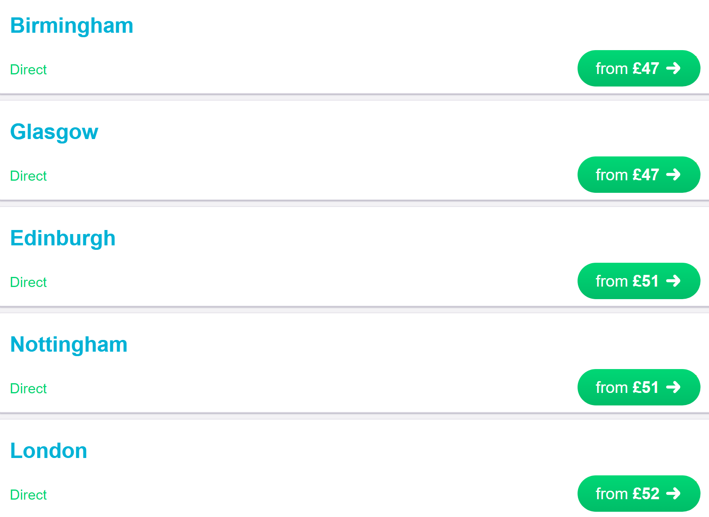Image resolution: width=709 pixels, height=517 pixels.
Task: Click the Direct label under Glasgow
Action: (x=28, y=176)
